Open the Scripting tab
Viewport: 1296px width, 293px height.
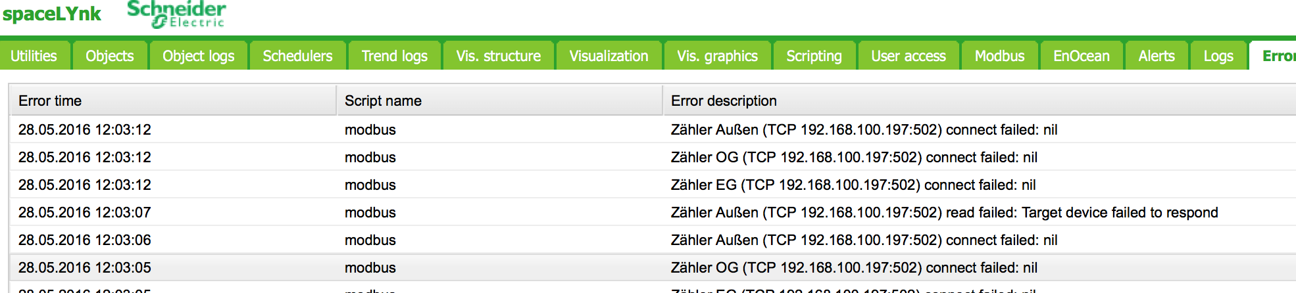click(x=814, y=56)
